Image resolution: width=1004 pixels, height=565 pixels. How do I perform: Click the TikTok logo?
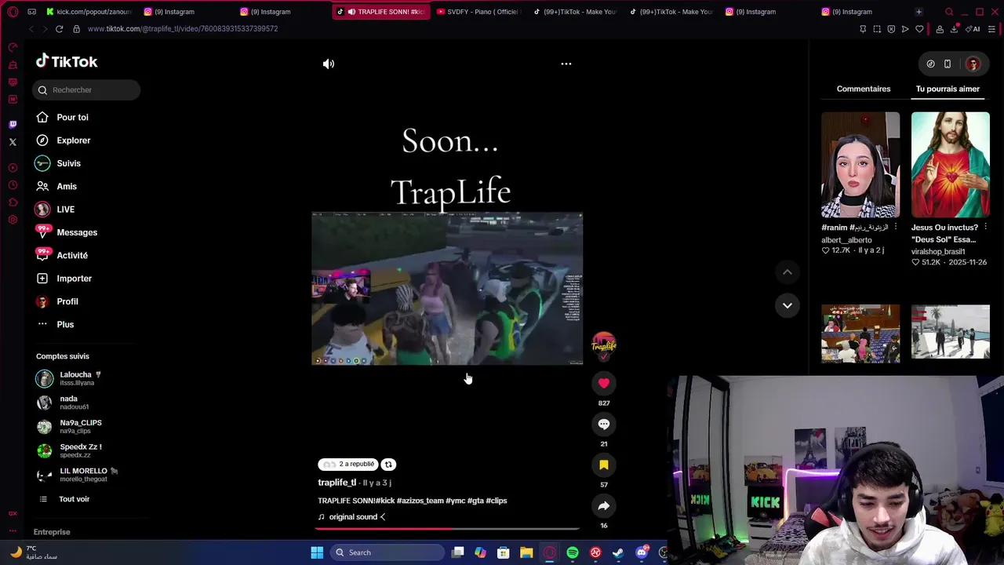pos(67,61)
